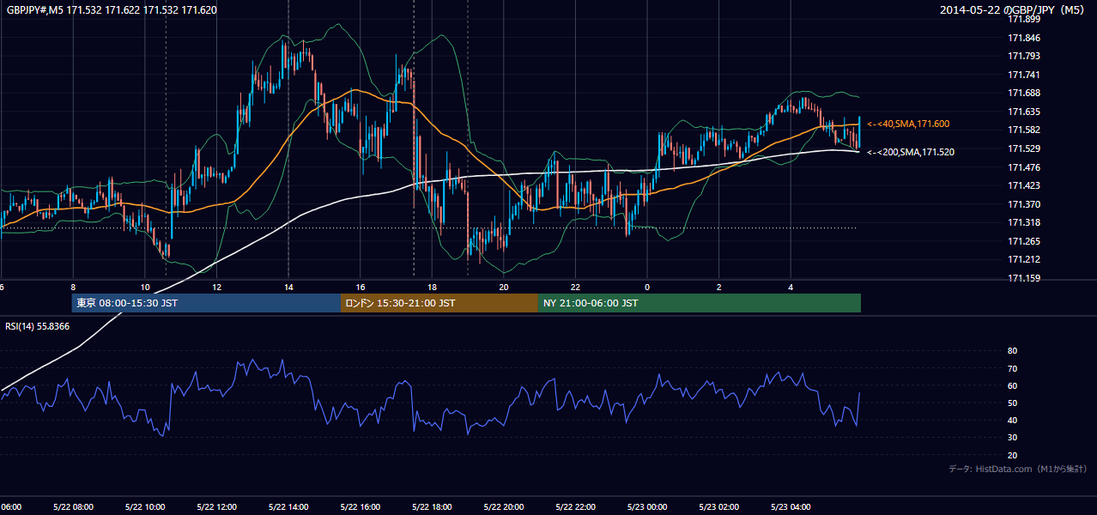Click hour tick 14 under the price chart
1097x515 pixels.
pyautogui.click(x=288, y=288)
